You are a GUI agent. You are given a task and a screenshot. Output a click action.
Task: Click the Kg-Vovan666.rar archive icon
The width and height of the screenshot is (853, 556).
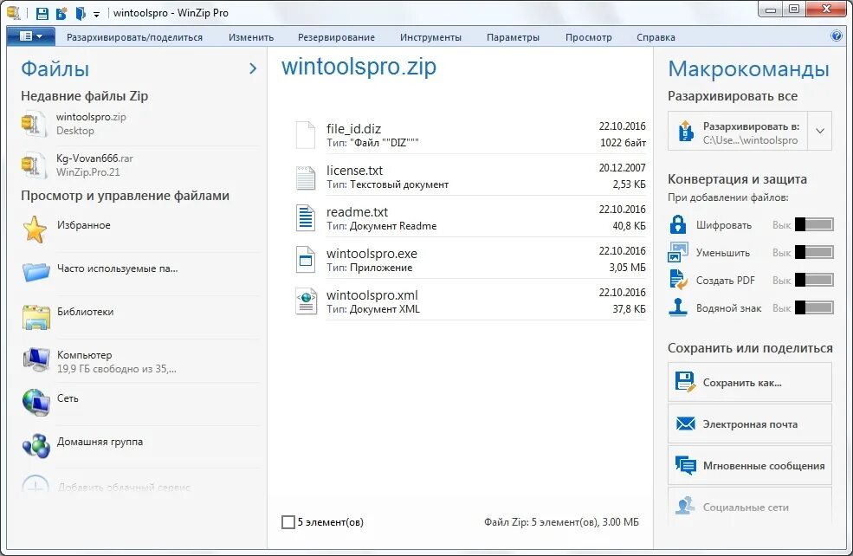[x=33, y=165]
